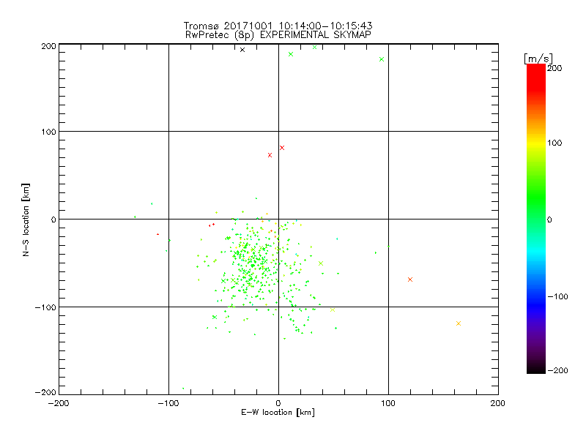Viewport: 586px width, 439px height.
Task: Click the E-W location axis label
Action: (278, 413)
